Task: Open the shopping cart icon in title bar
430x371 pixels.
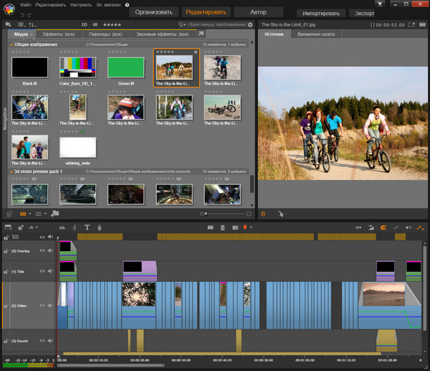Action: pos(379,4)
